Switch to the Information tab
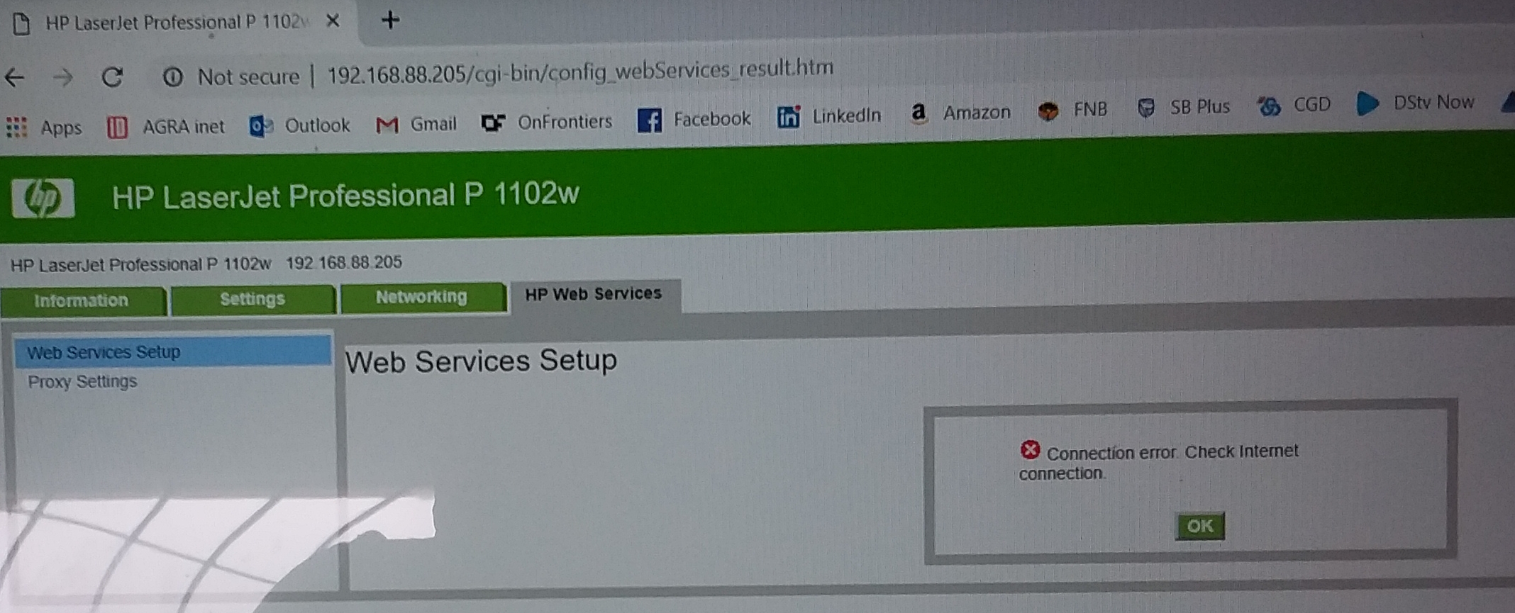1515x613 pixels. pyautogui.click(x=83, y=300)
